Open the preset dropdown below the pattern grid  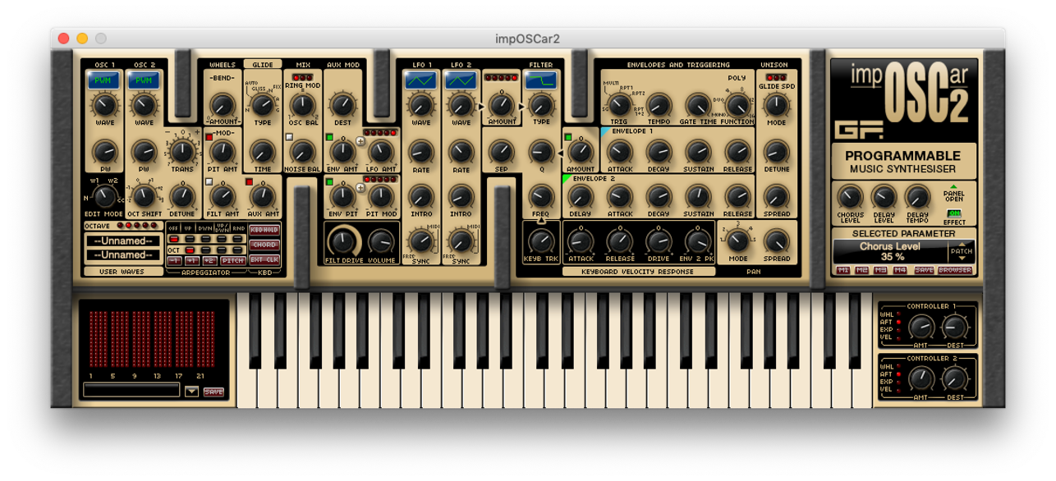(x=191, y=392)
